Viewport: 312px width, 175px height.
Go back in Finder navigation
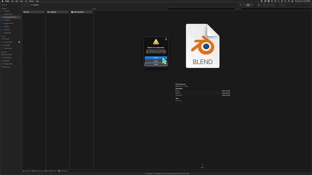click(x=25, y=5)
